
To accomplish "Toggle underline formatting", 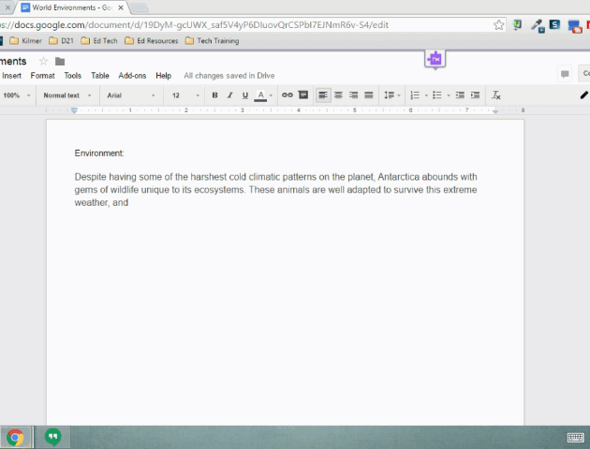I will coord(245,95).
